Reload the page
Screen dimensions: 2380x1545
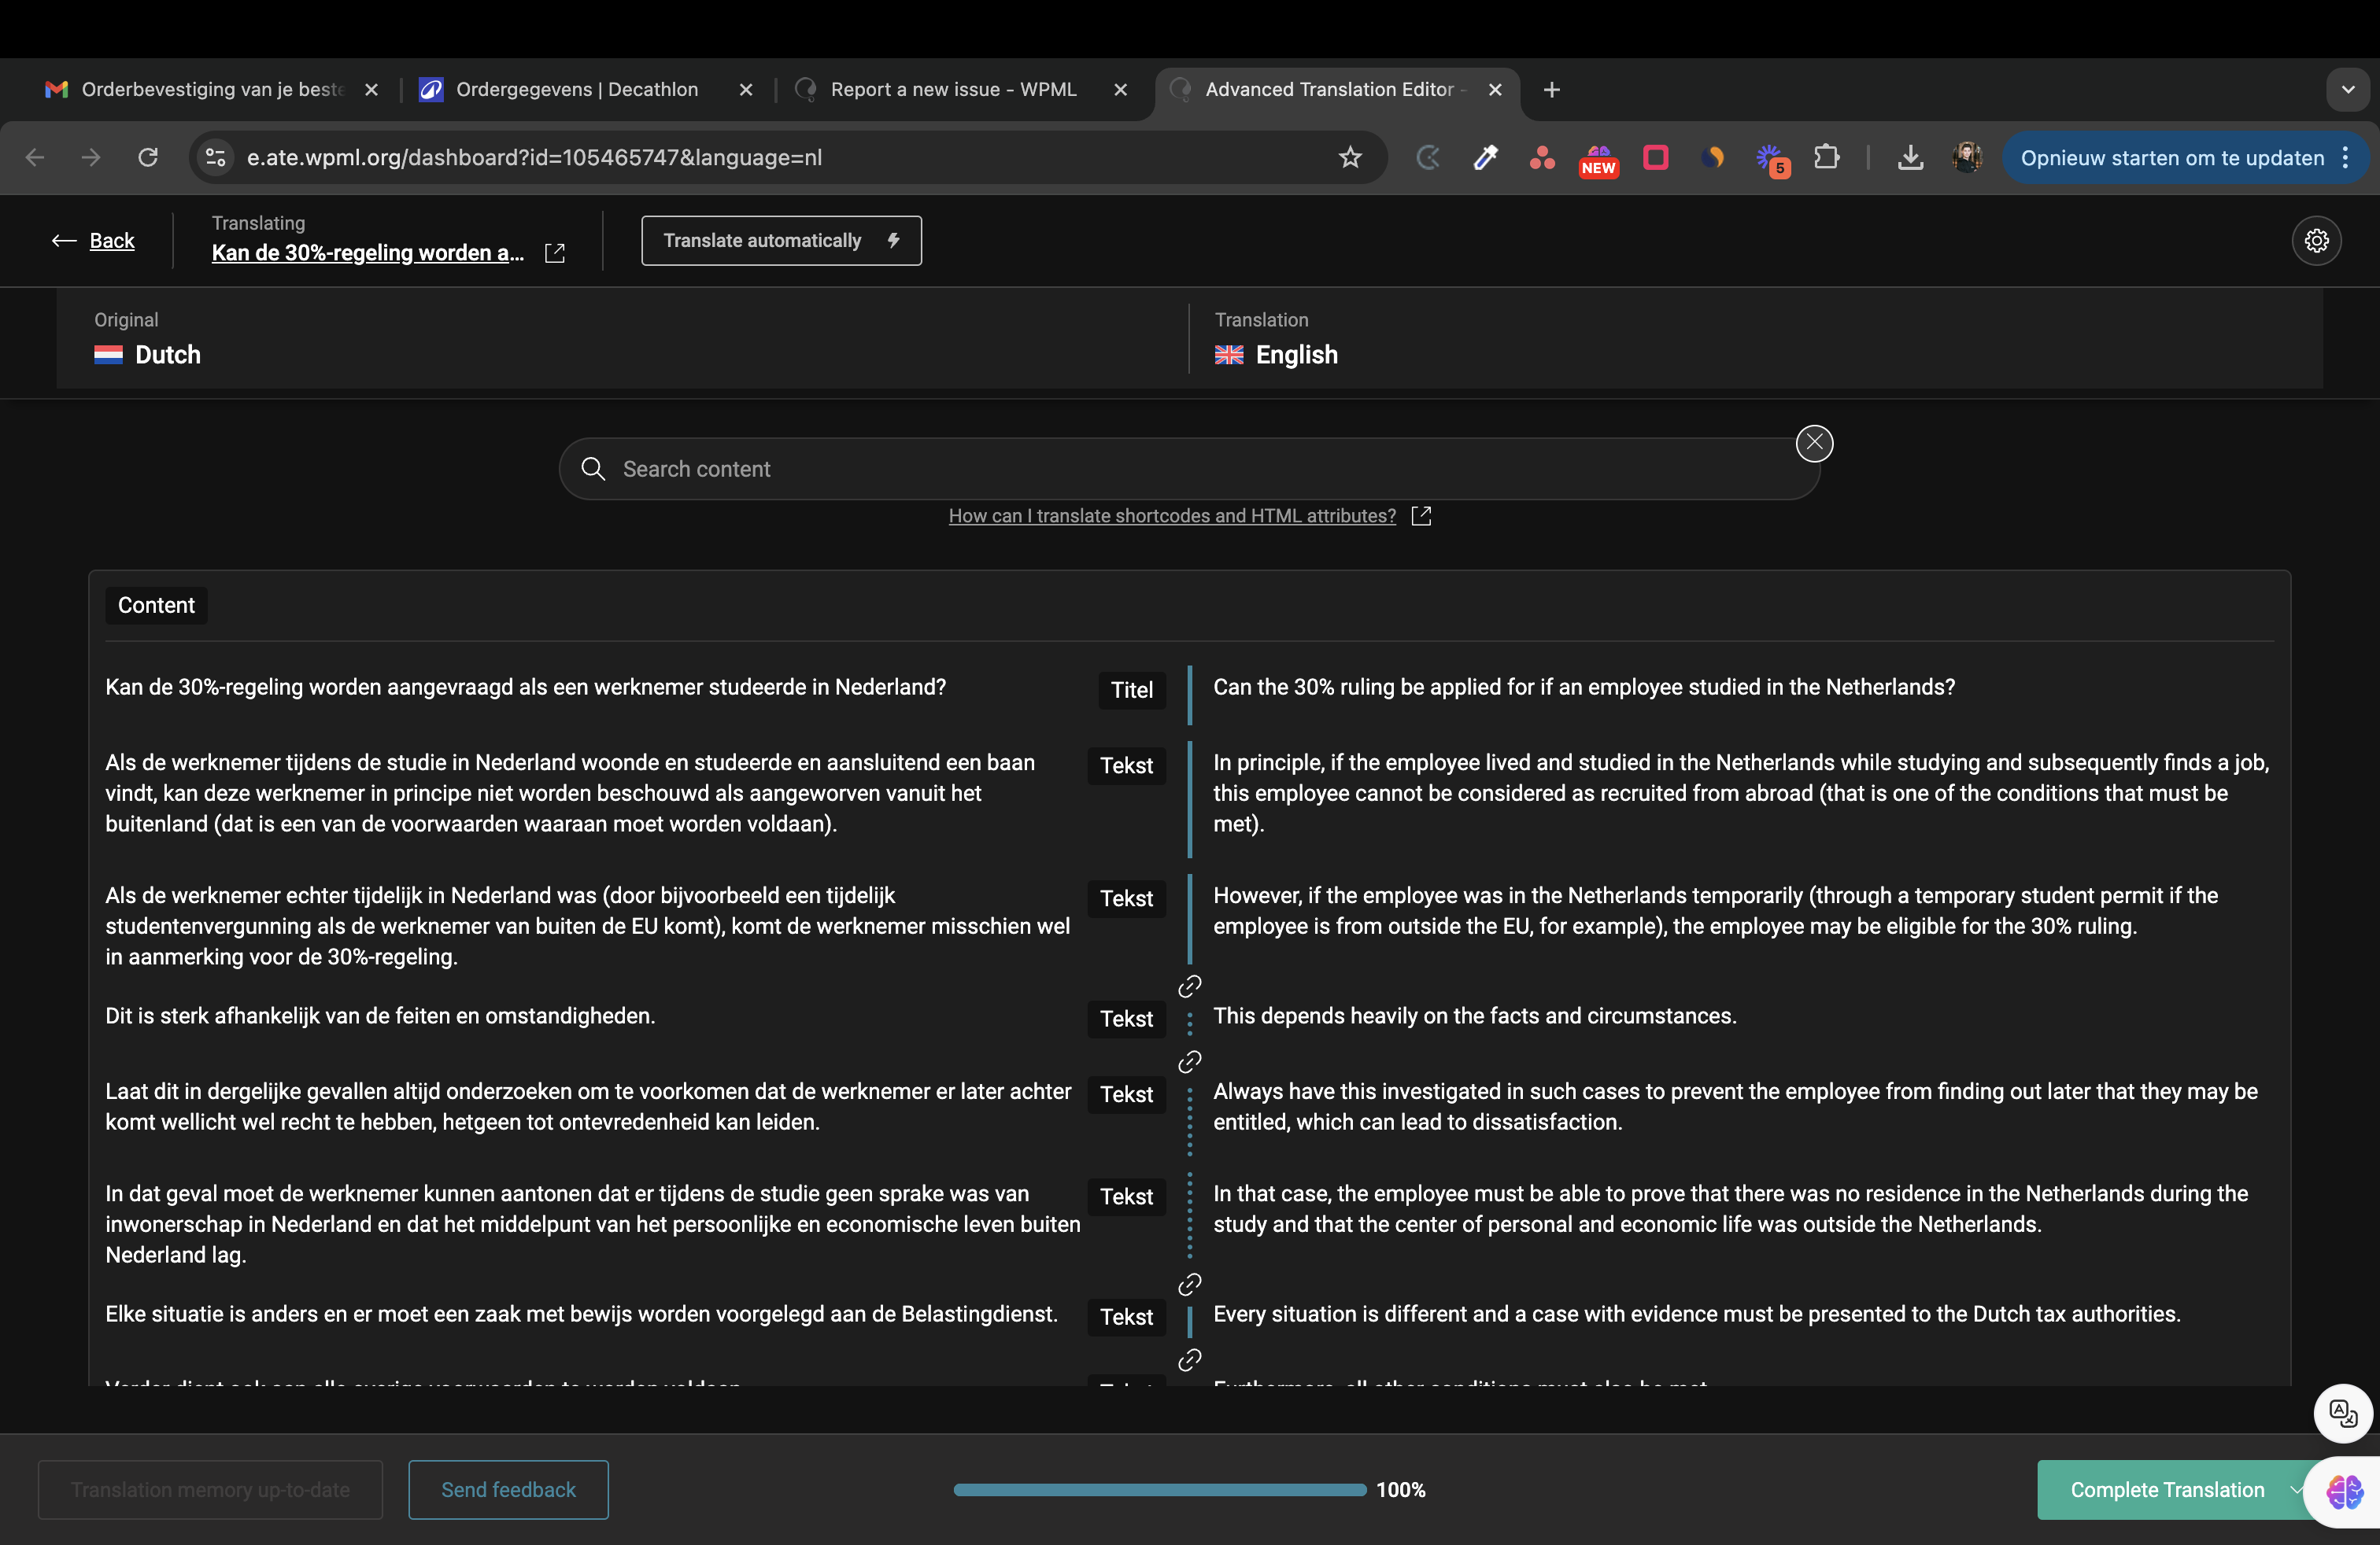pos(148,157)
